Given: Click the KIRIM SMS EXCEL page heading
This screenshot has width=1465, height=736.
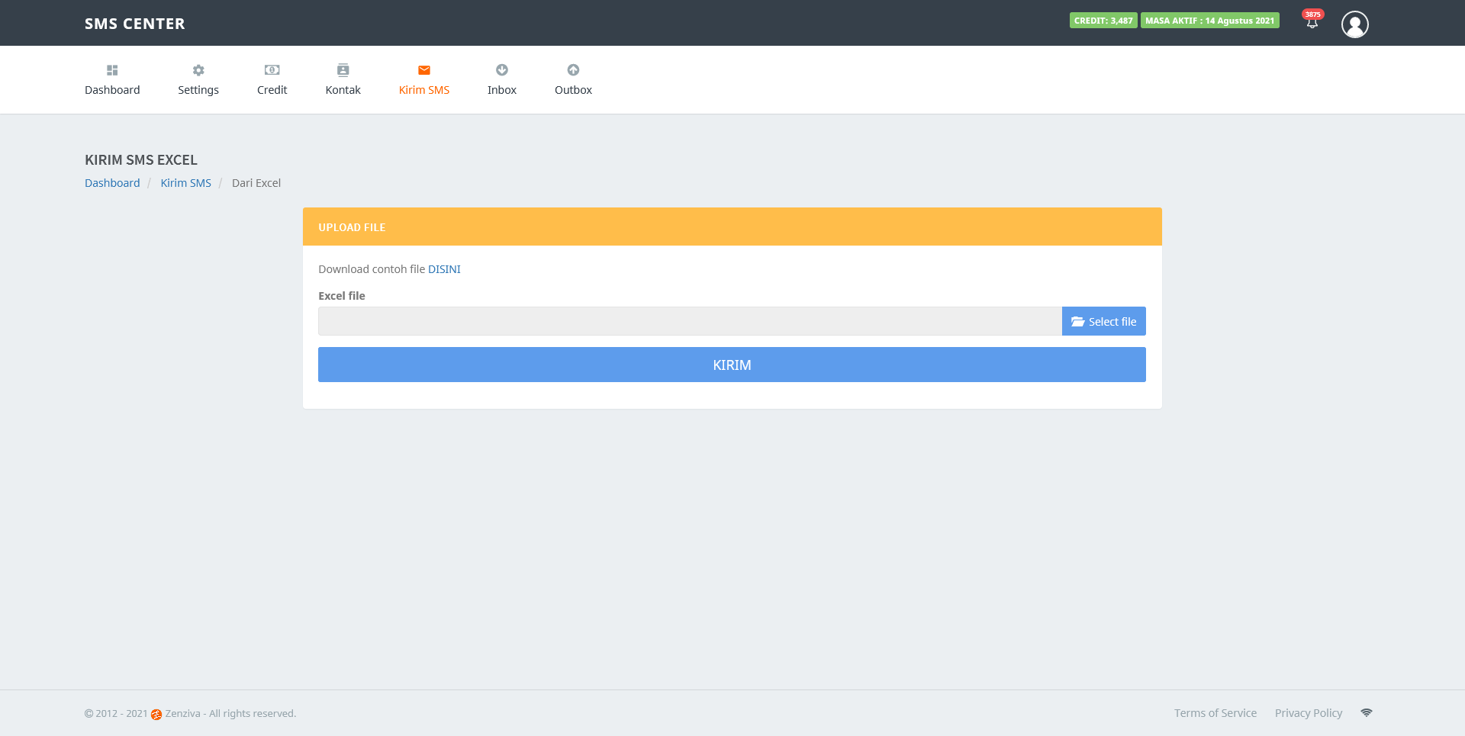Looking at the screenshot, I should (141, 160).
